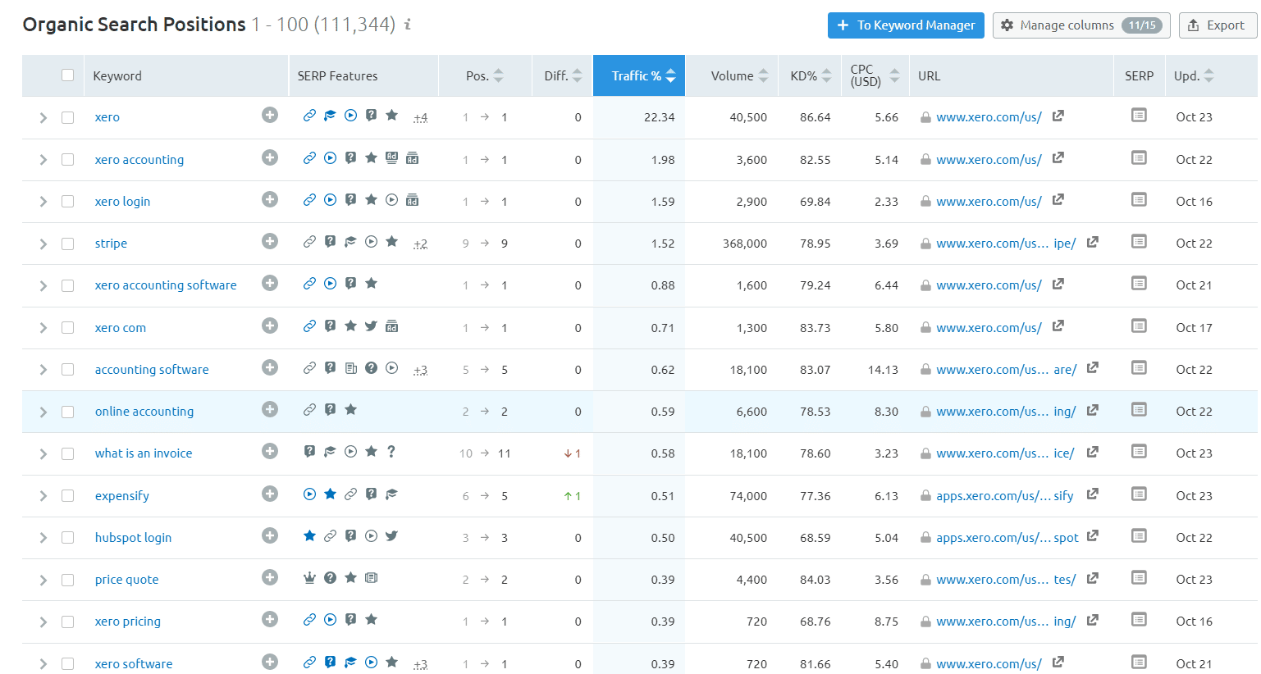Check the box for xero login
Screen dimensions: 1261x674
click(67, 202)
